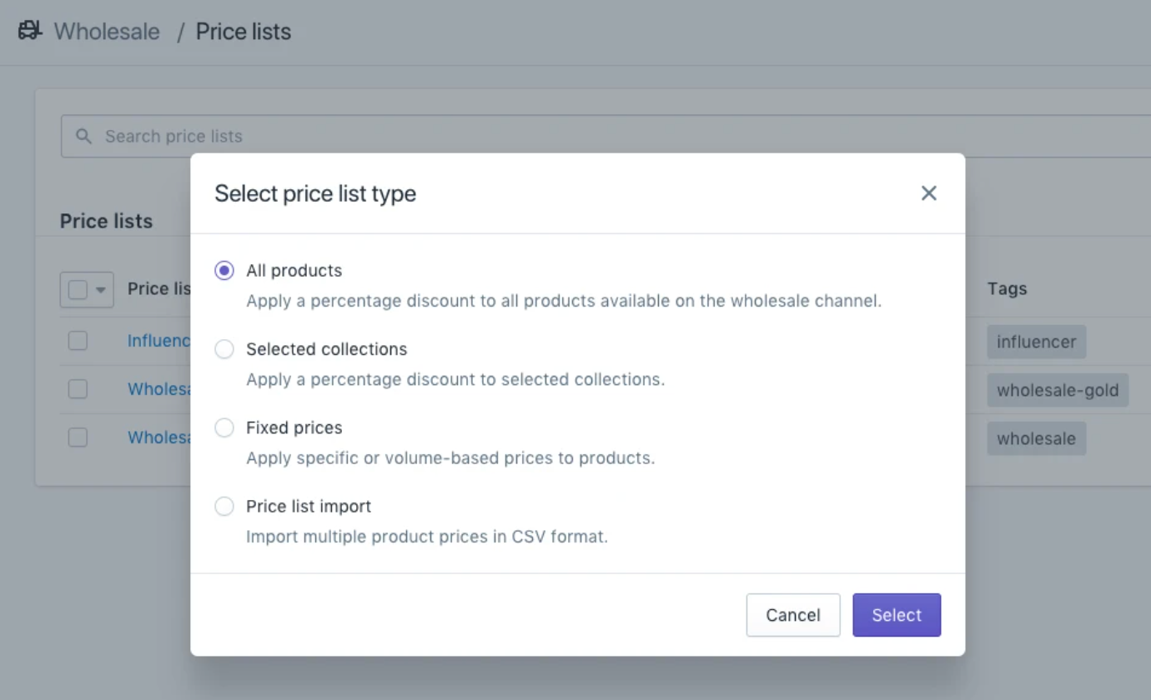Check the Influencer price list row checkbox
Viewport: 1151px width, 700px height.
pos(78,341)
